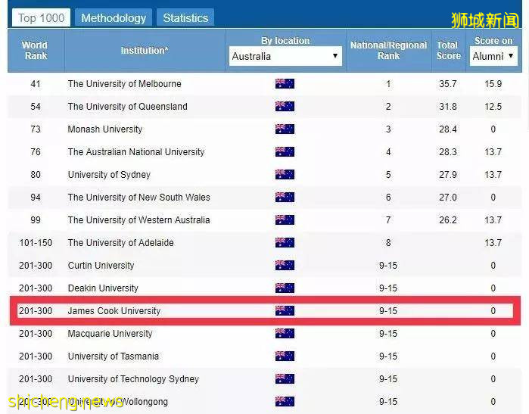Click the flag next to University of Tasmania
Viewport: 529px width, 414px height.
[285, 356]
